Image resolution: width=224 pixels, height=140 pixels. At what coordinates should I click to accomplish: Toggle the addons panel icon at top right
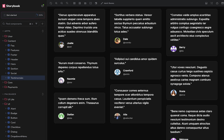(x=206, y=3)
